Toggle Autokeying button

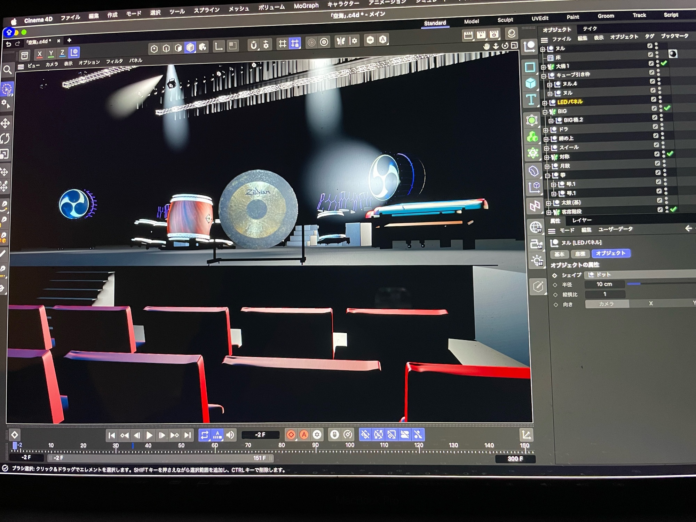(x=304, y=435)
